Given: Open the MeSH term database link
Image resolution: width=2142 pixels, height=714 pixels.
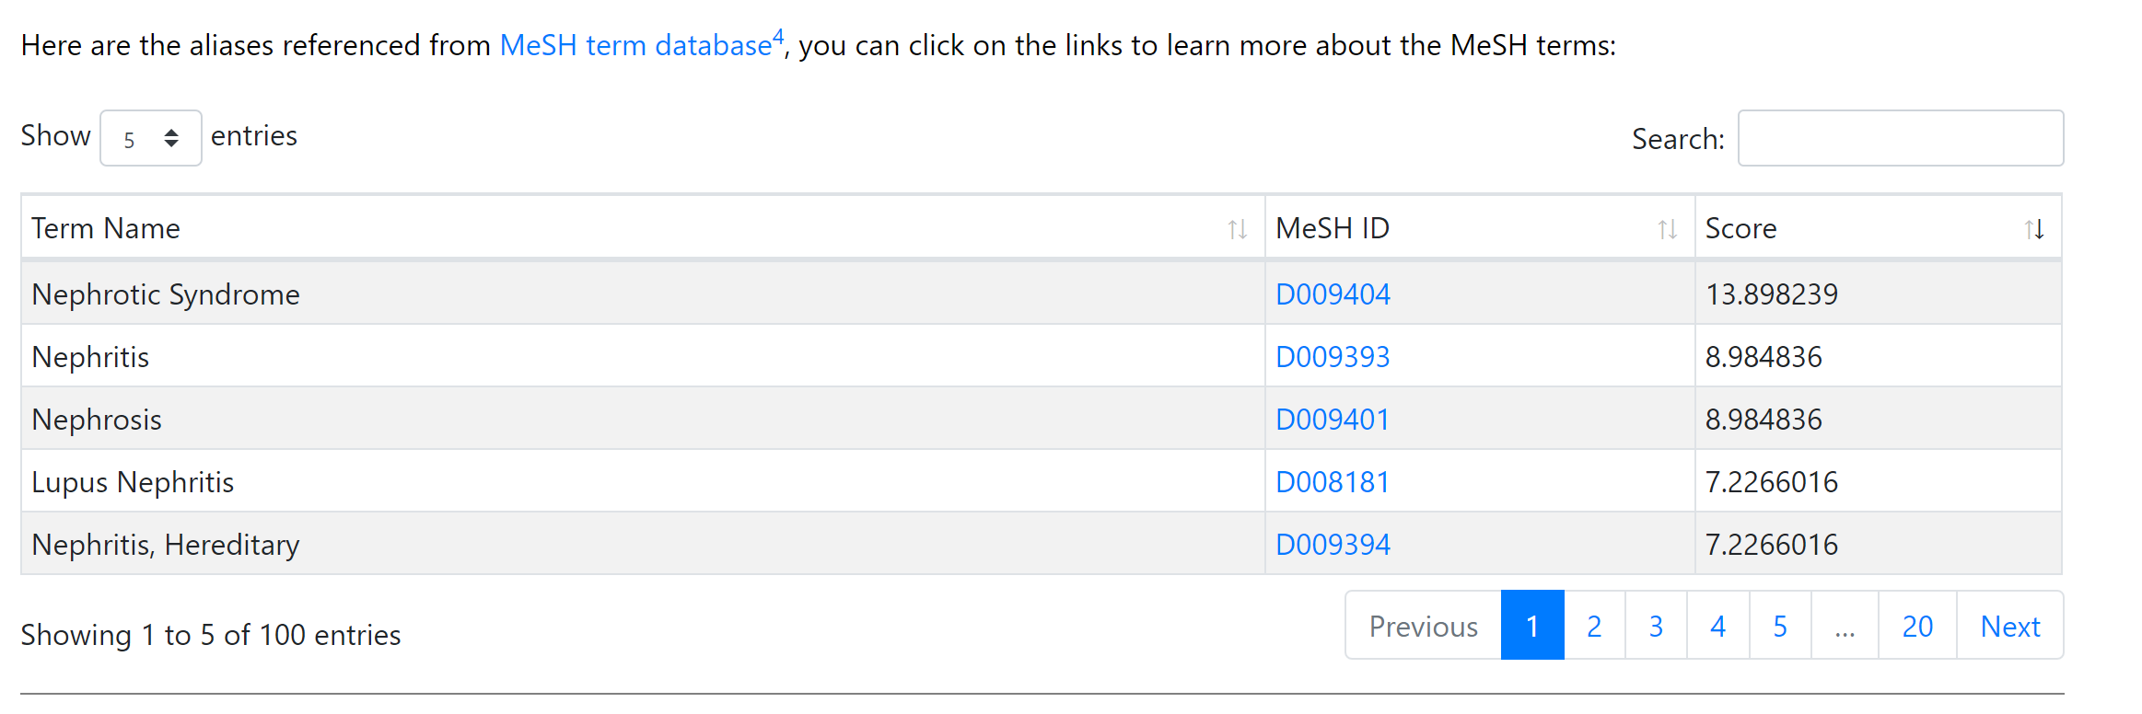Looking at the screenshot, I should [x=635, y=44].
